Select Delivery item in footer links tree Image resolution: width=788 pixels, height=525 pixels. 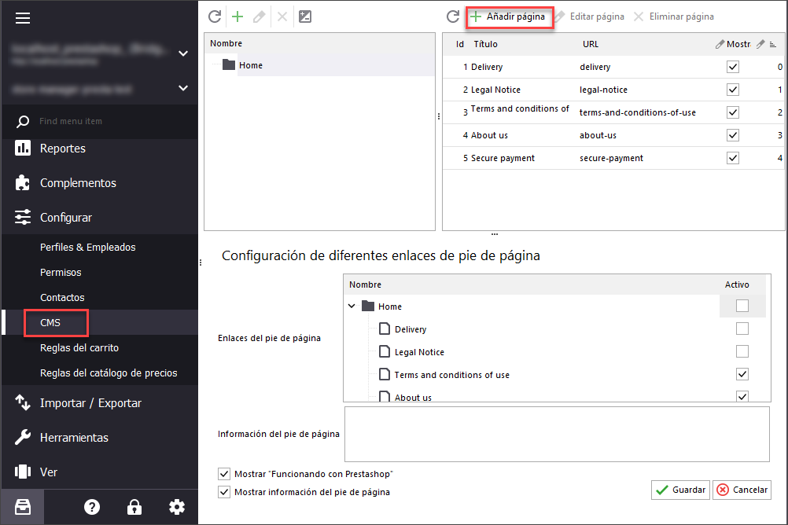411,329
